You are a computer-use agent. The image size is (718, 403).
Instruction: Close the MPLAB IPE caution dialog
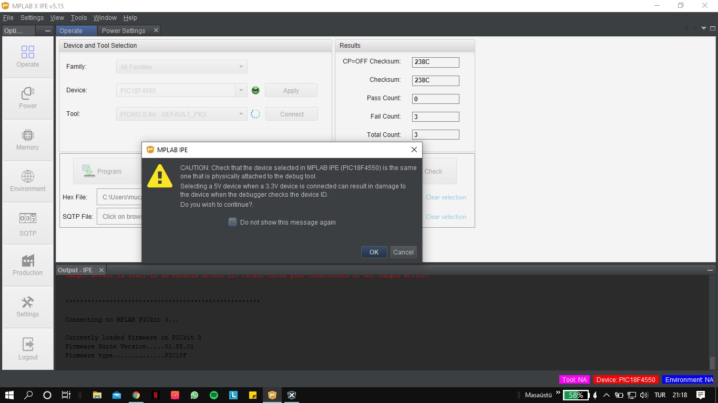[x=414, y=150]
